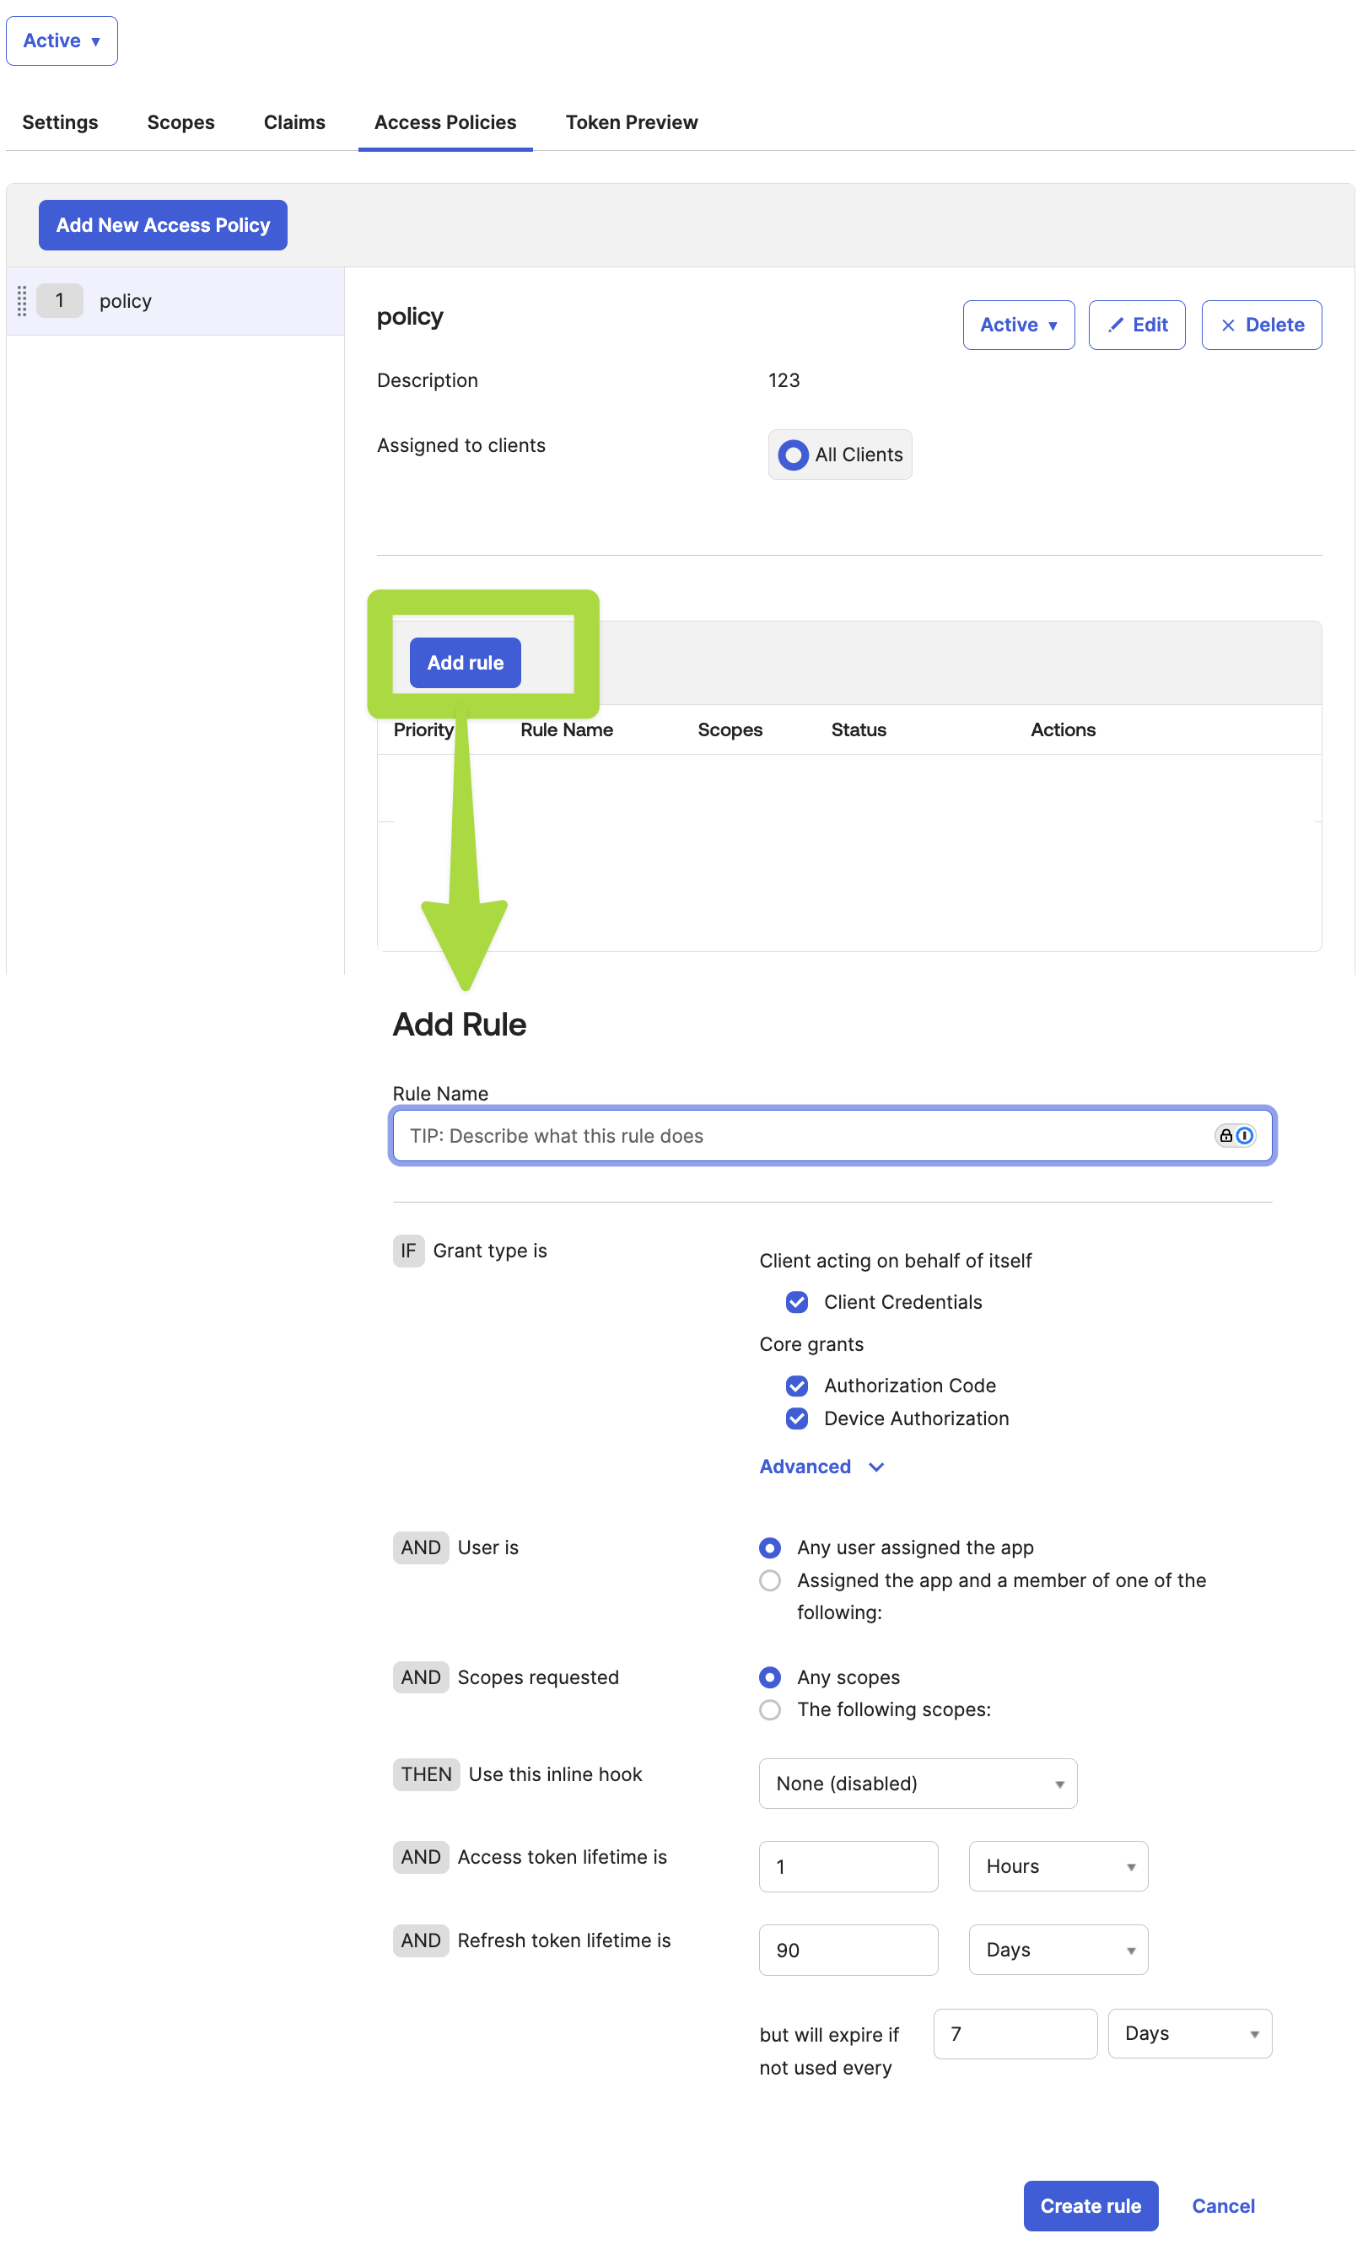Click the Create rule button
The height and width of the screenshot is (2255, 1368).
point(1091,2206)
